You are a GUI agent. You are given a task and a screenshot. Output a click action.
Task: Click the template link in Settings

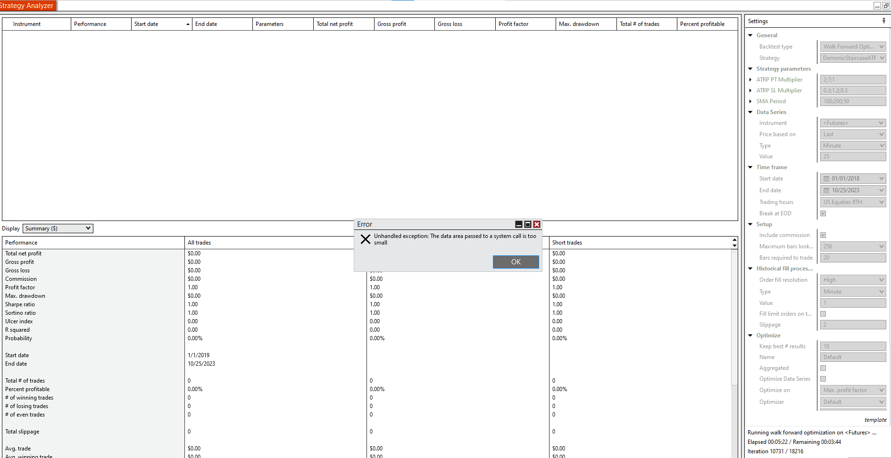pyautogui.click(x=875, y=420)
